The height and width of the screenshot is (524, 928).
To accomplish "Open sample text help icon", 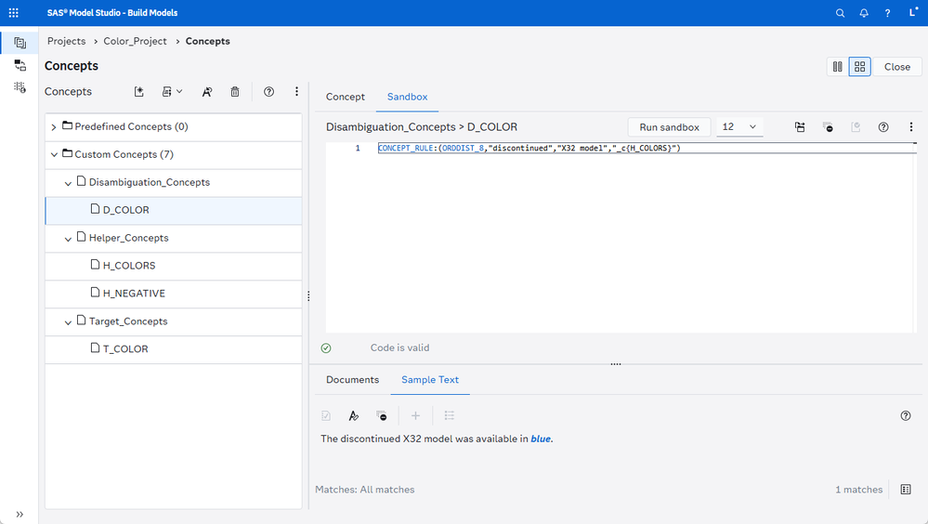I will click(x=906, y=415).
